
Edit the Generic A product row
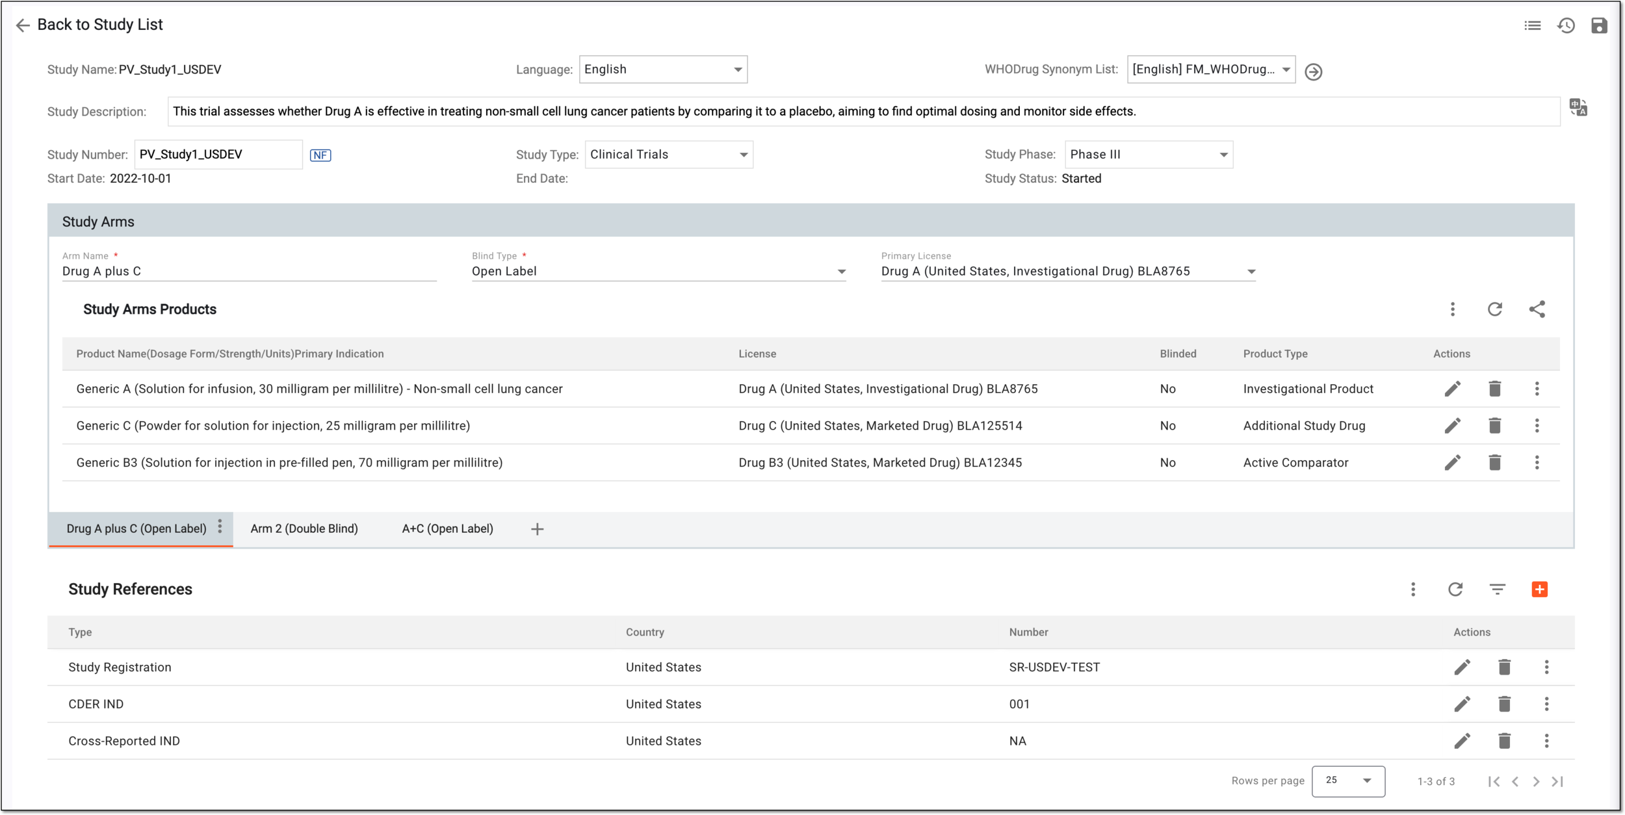point(1452,389)
